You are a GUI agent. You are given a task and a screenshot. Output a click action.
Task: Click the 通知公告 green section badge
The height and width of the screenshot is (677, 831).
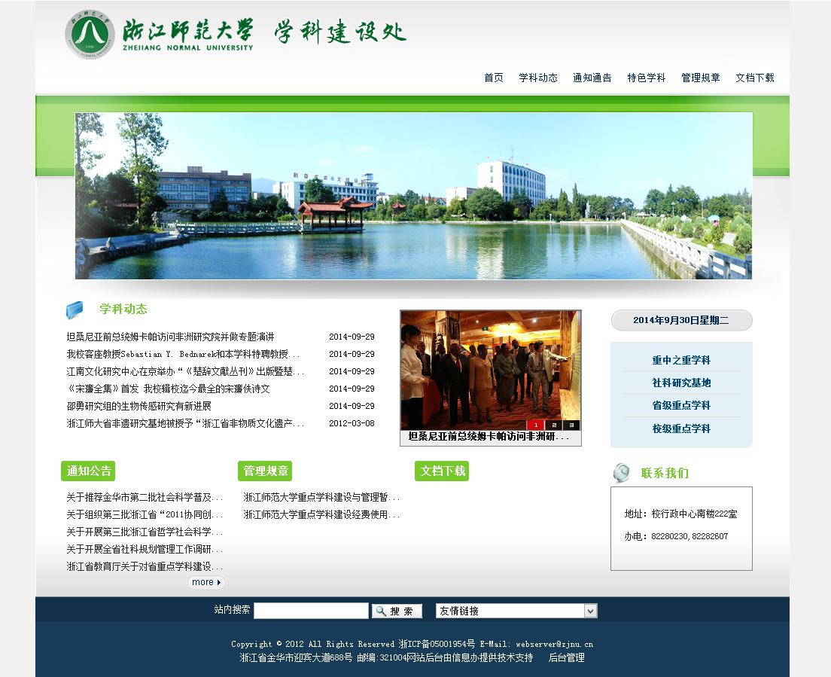(x=88, y=471)
